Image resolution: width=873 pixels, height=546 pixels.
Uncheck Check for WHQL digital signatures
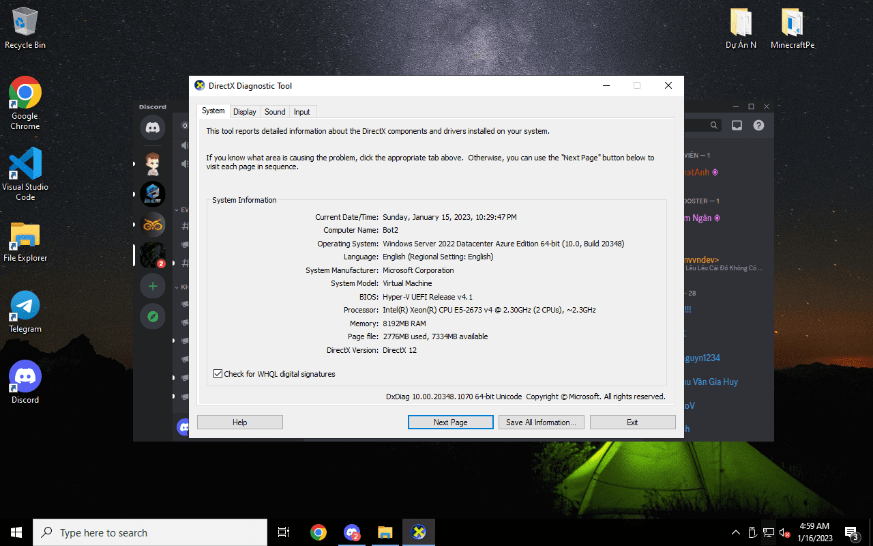pos(218,374)
